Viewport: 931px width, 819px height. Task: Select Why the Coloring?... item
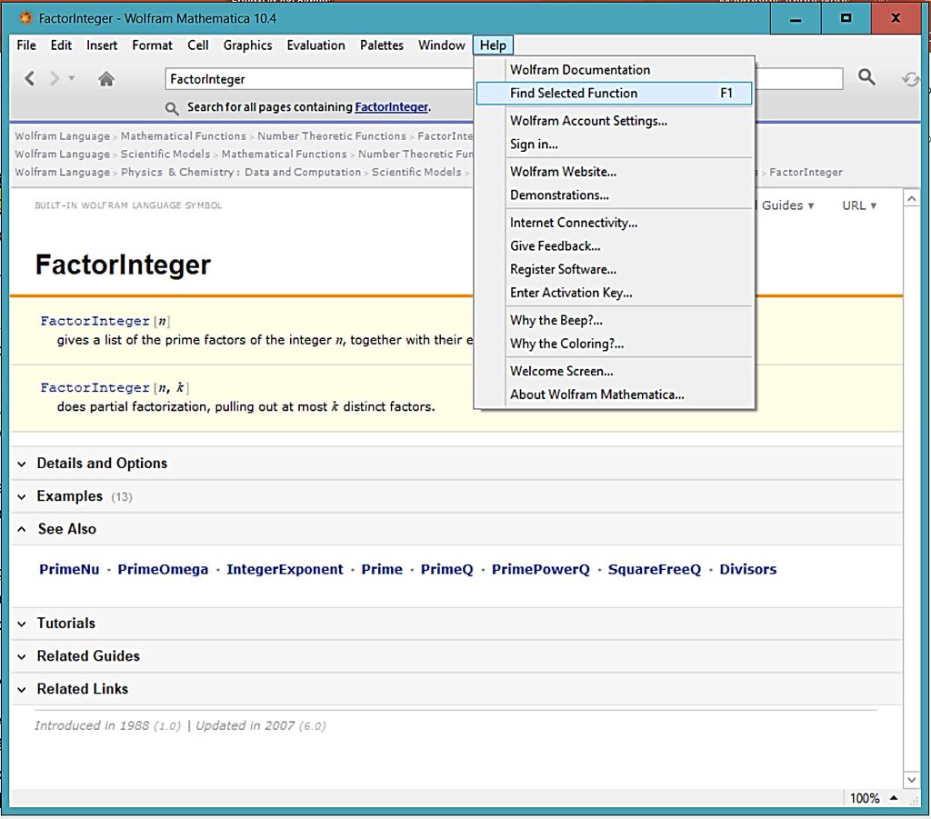[x=615, y=344]
